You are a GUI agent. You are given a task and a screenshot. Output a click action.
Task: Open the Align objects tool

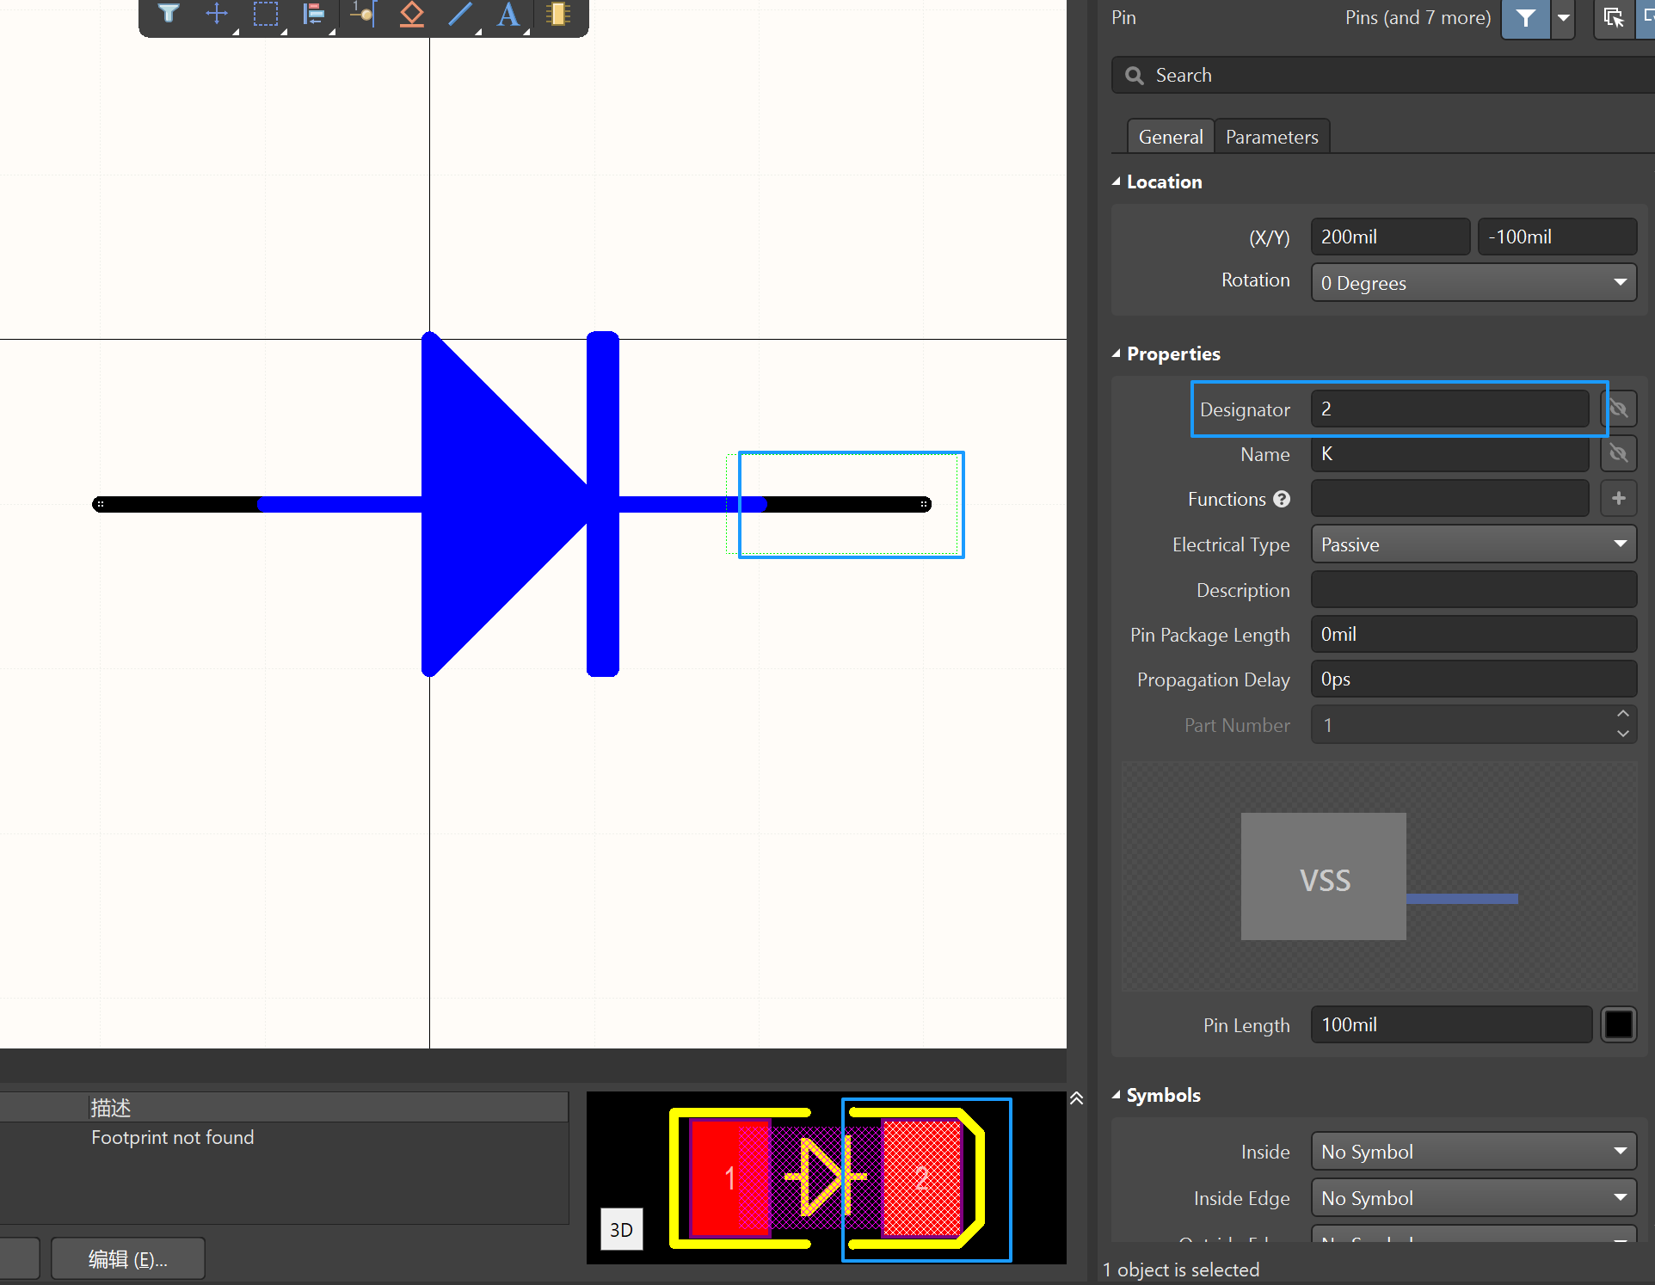(314, 14)
